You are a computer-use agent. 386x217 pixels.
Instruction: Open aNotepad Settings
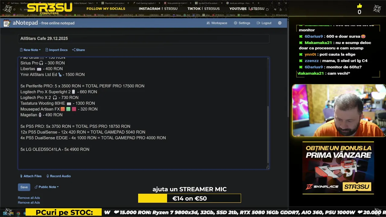(242, 23)
